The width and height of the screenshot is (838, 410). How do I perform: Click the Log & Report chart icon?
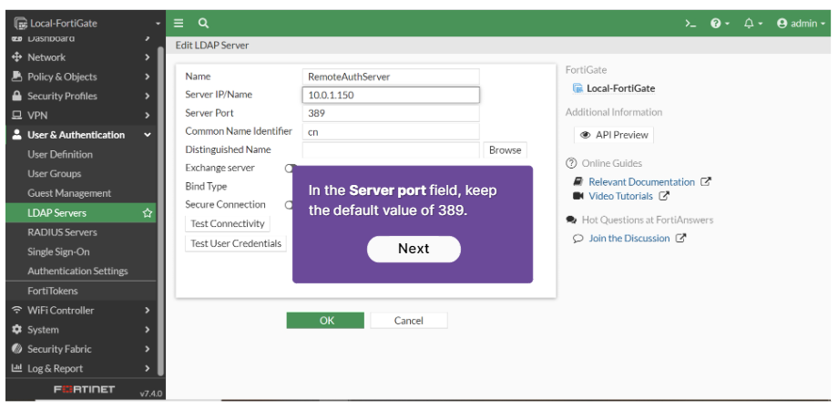tap(16, 368)
